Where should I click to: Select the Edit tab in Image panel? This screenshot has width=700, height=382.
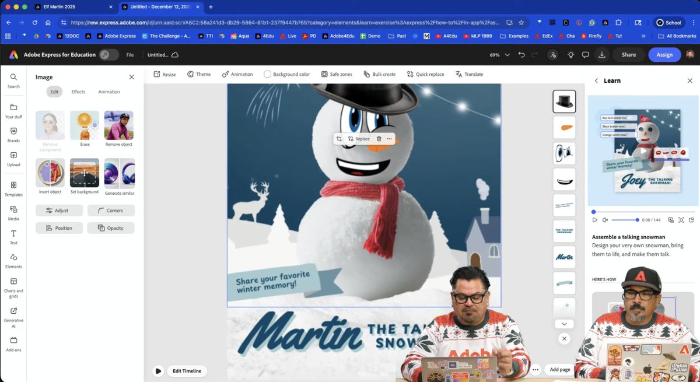54,92
